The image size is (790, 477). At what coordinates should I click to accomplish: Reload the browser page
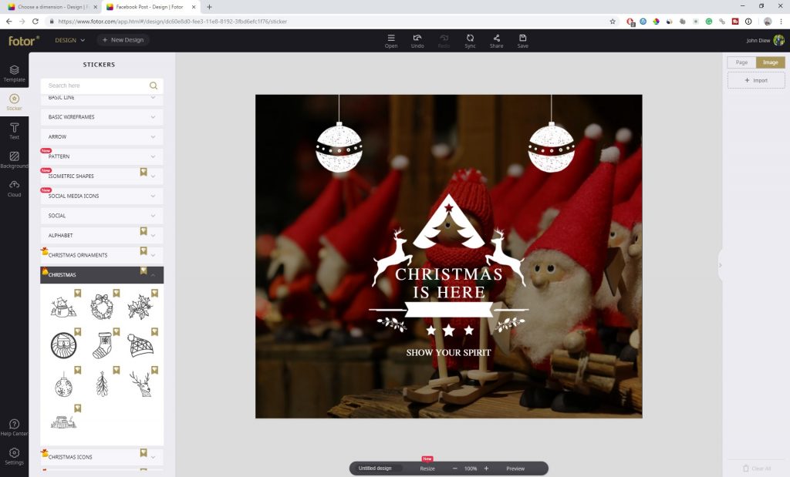pyautogui.click(x=35, y=21)
